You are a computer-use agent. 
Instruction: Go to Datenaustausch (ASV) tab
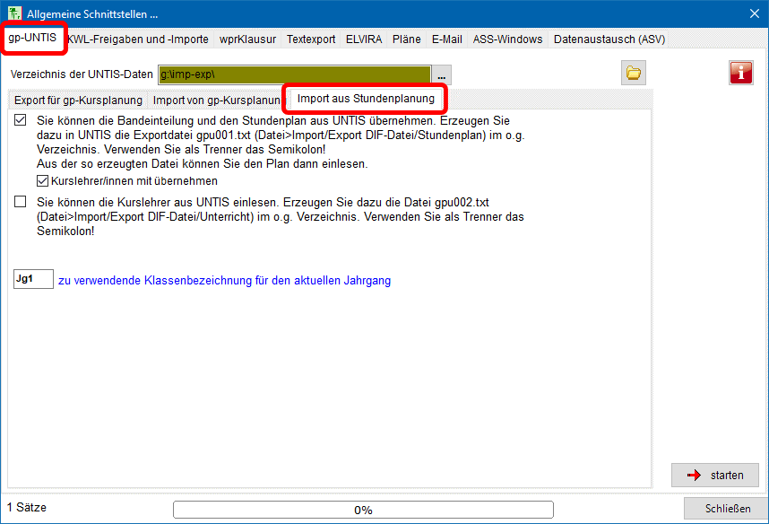[x=609, y=39]
